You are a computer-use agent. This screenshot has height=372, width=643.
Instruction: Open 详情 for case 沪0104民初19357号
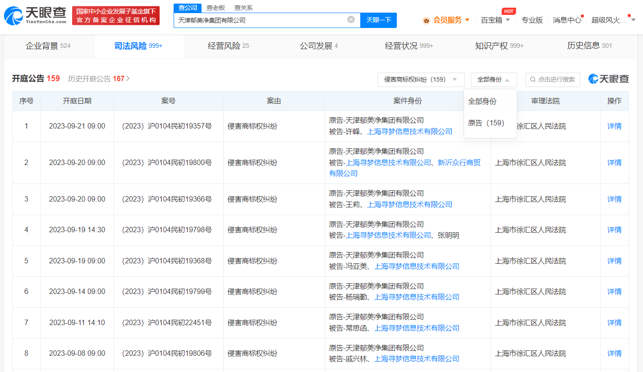614,126
